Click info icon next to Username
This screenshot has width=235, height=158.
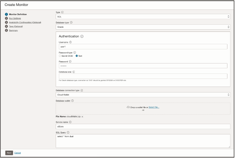click(x=71, y=42)
